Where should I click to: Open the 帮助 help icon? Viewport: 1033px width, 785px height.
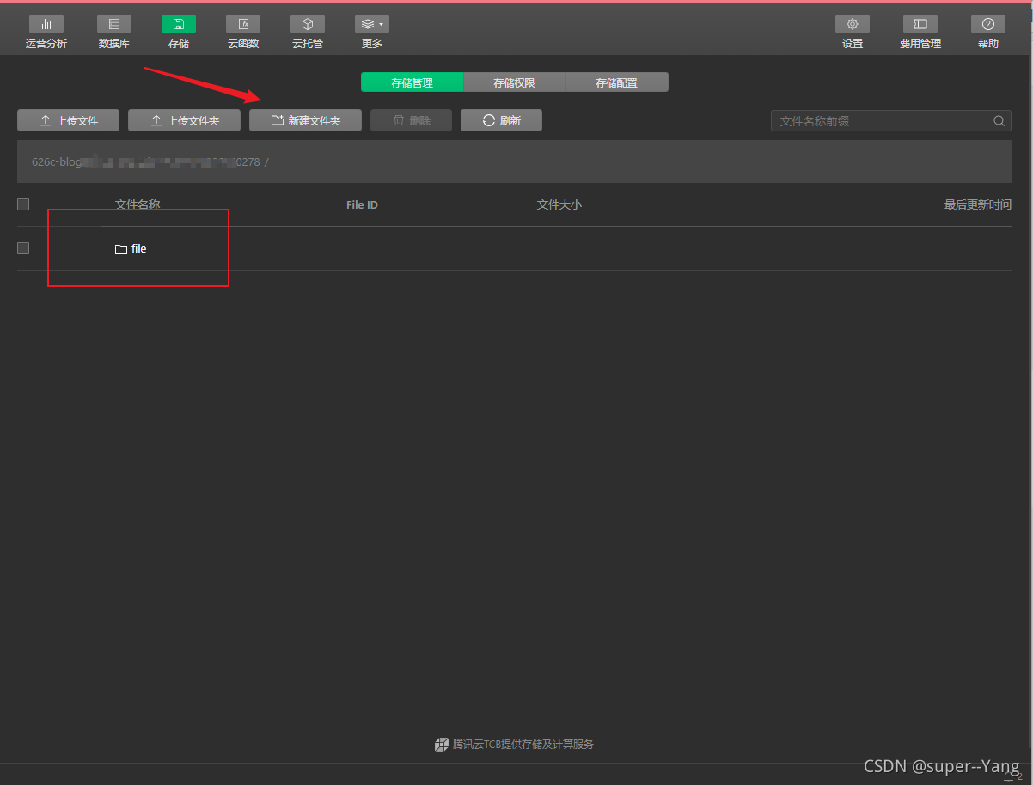pyautogui.click(x=988, y=24)
